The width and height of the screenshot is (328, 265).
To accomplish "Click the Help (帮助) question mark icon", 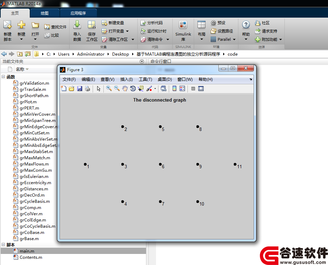I will pos(246,25).
